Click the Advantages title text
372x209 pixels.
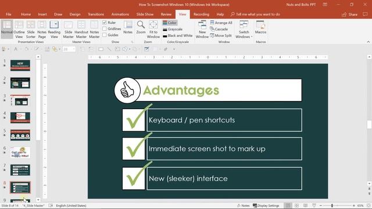[181, 91]
